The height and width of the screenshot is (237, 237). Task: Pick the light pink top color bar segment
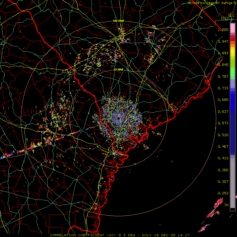233,28
